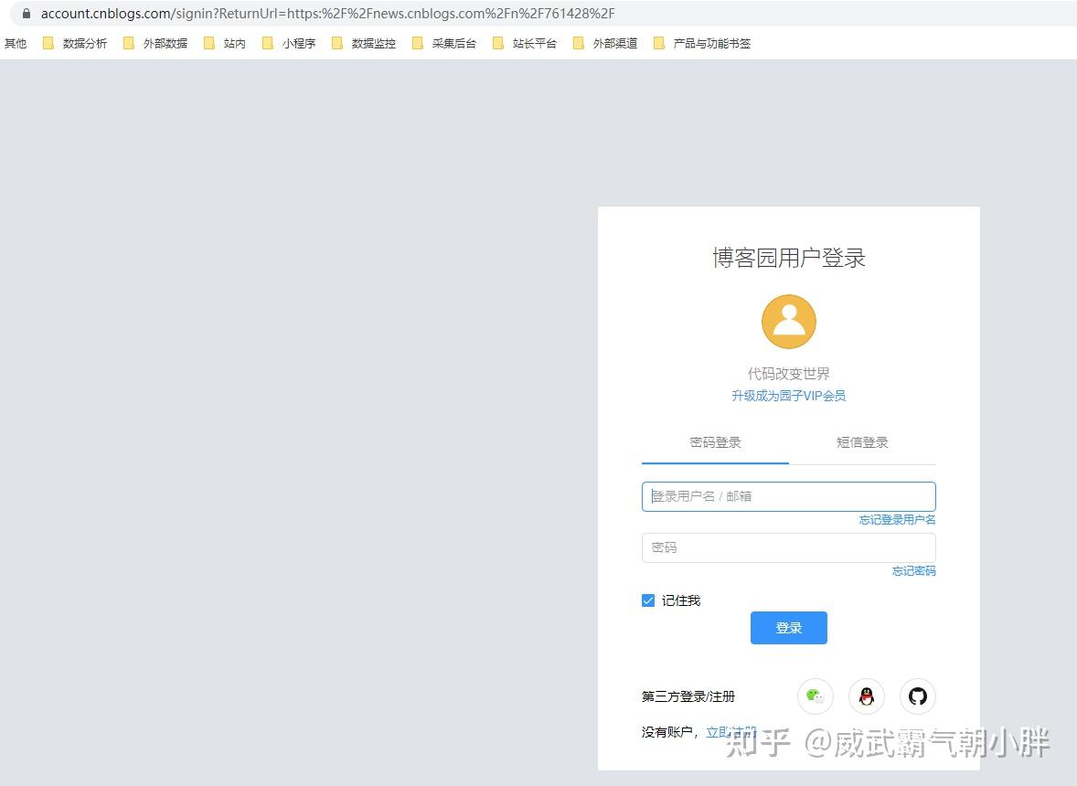Click the 代码改变世界 slogan text
This screenshot has width=1077, height=786.
pos(788,374)
